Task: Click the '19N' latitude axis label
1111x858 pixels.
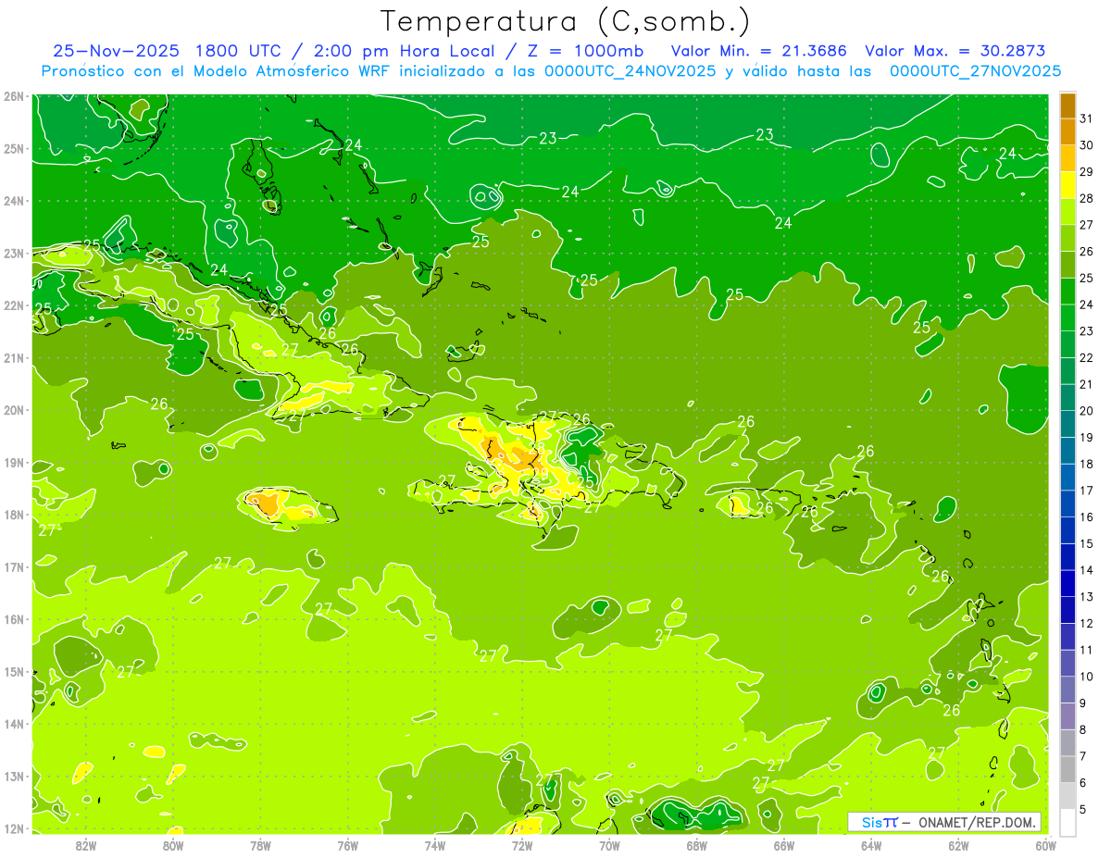Action: 13,463
